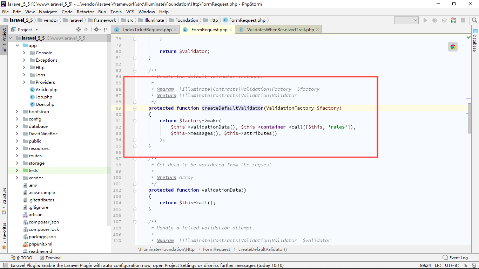
Task: Click the Run play icon in the toolbar
Action: click(425, 20)
